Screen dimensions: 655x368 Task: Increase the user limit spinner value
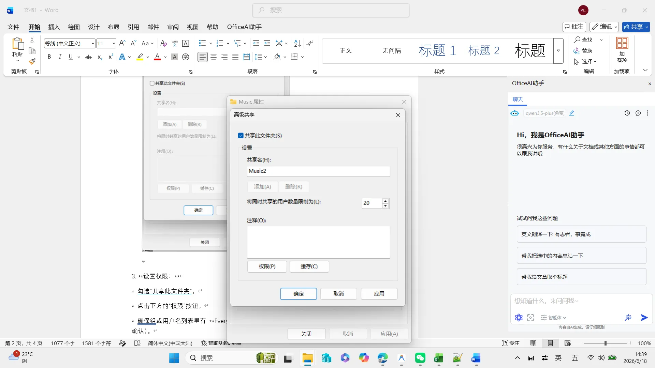385,201
